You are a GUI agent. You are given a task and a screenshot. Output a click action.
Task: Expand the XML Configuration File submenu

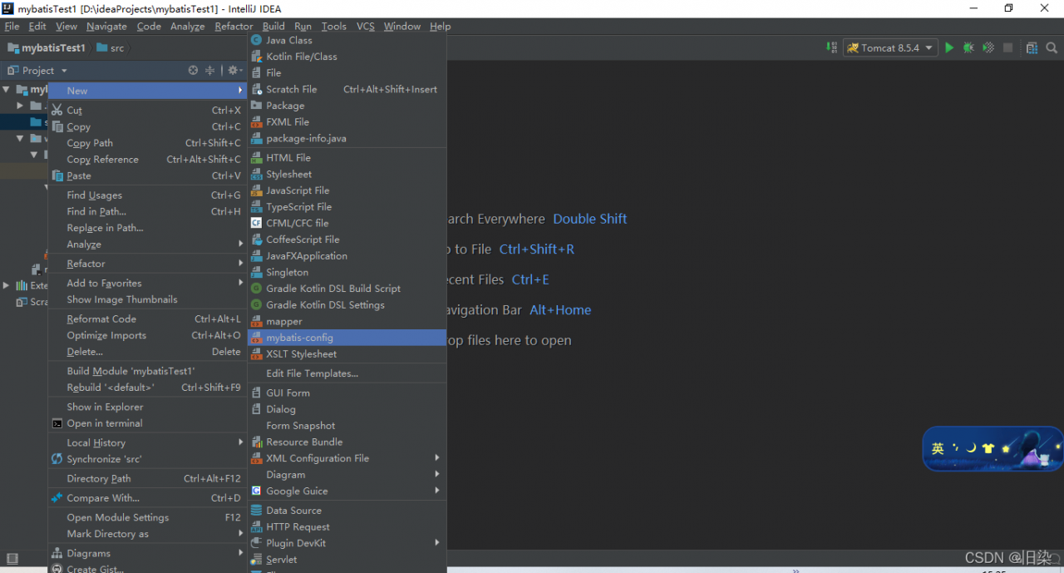tap(347, 458)
